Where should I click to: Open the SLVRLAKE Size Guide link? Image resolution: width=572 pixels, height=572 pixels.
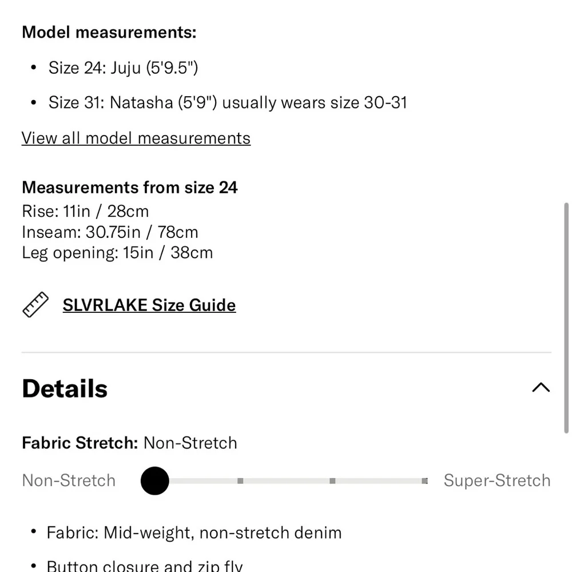[149, 305]
